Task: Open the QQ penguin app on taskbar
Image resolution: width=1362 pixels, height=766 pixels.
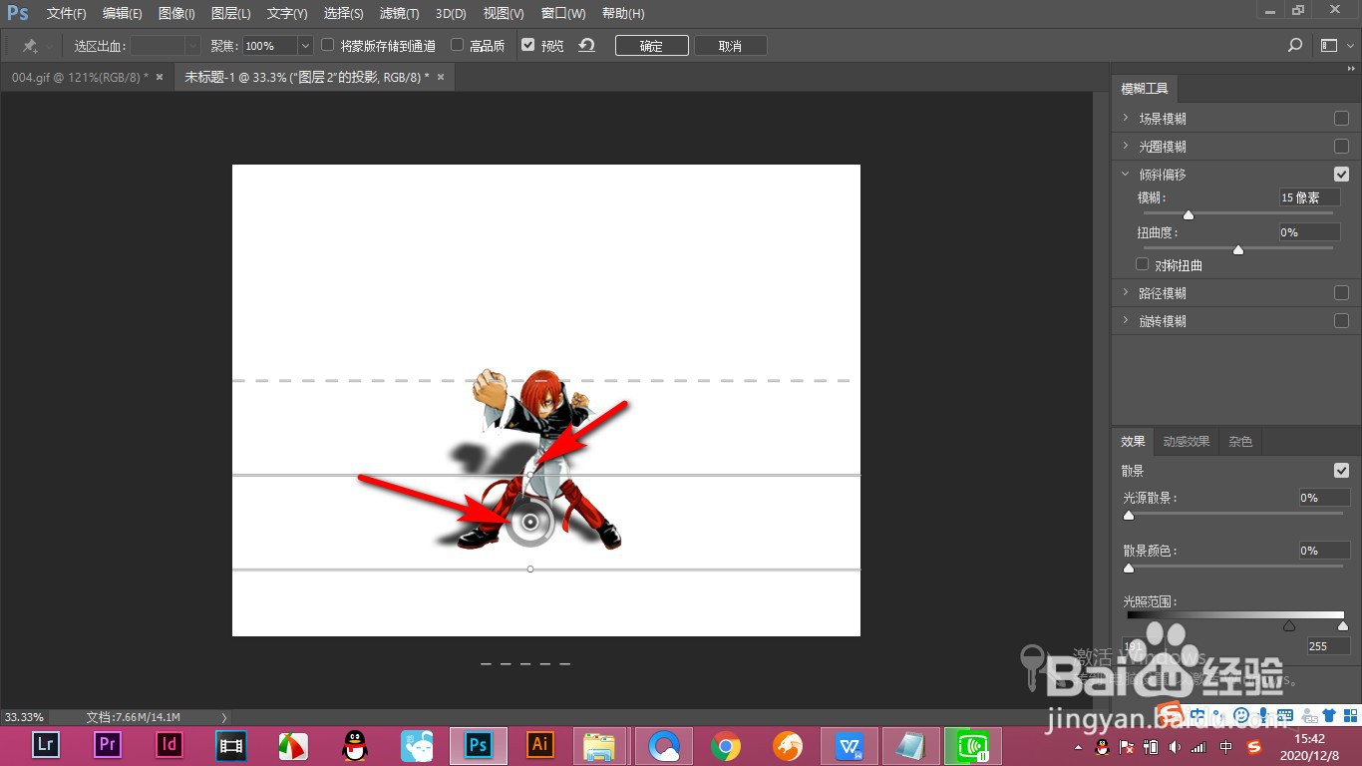Action: pos(354,745)
